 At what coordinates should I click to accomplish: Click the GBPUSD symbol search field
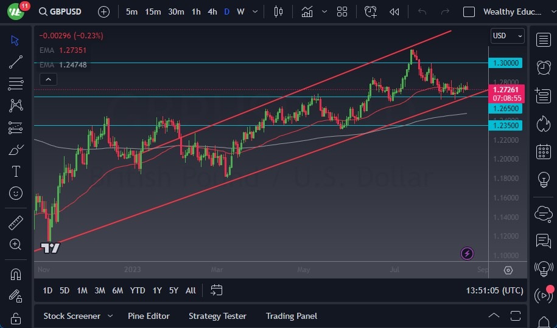[x=60, y=12]
